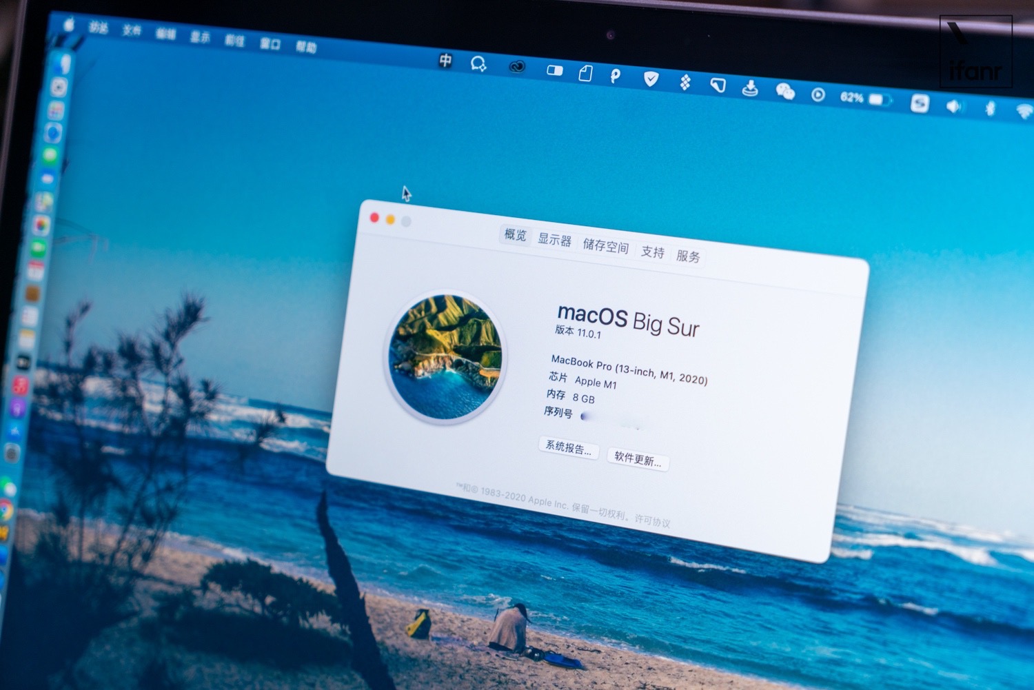Select the 概览 tab
The height and width of the screenshot is (690, 1034).
coord(515,234)
